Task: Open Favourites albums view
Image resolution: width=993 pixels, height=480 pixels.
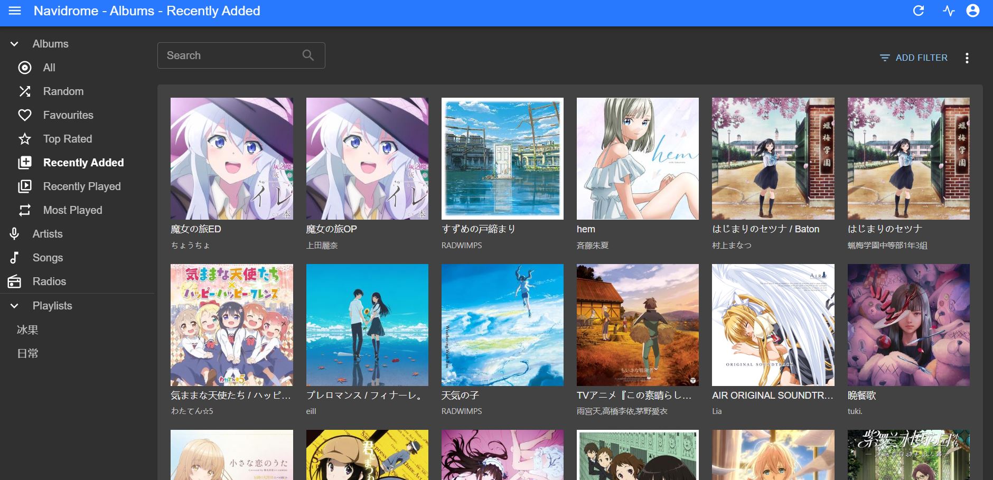Action: [68, 115]
